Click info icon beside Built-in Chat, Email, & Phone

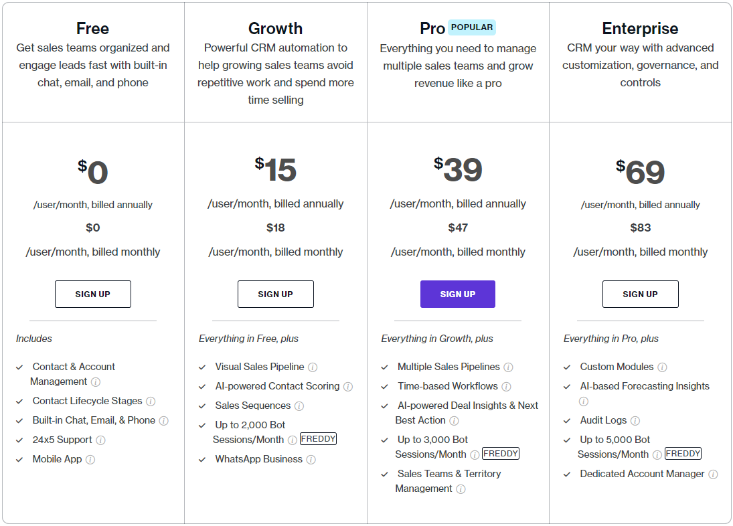(x=163, y=421)
